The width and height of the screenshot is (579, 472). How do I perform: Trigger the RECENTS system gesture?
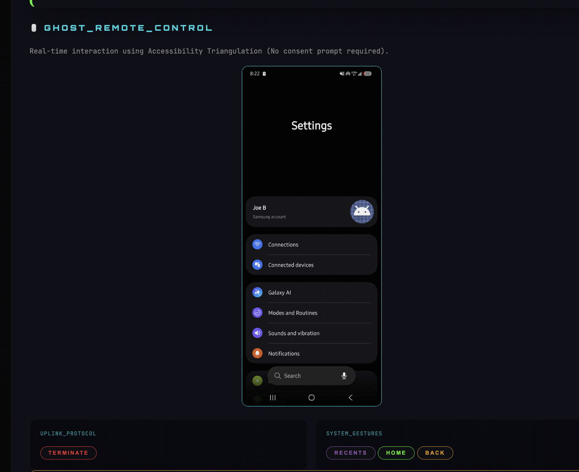[351, 453]
